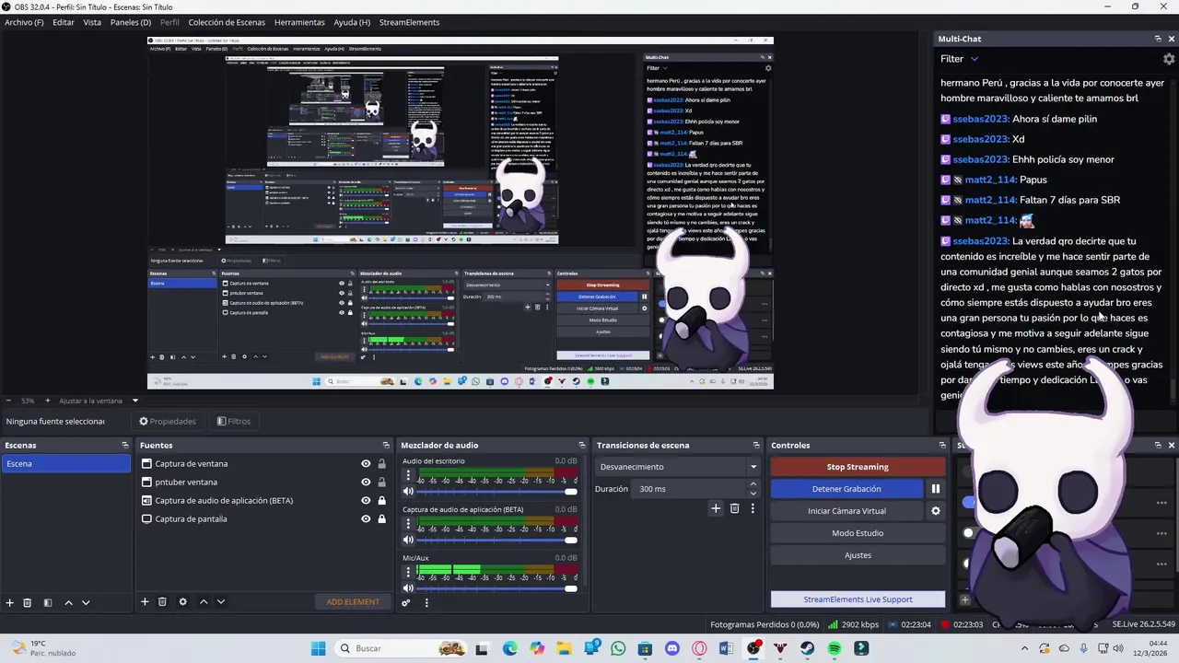
Task: Hide Captura de audio de aplicación source
Action: pyautogui.click(x=366, y=501)
